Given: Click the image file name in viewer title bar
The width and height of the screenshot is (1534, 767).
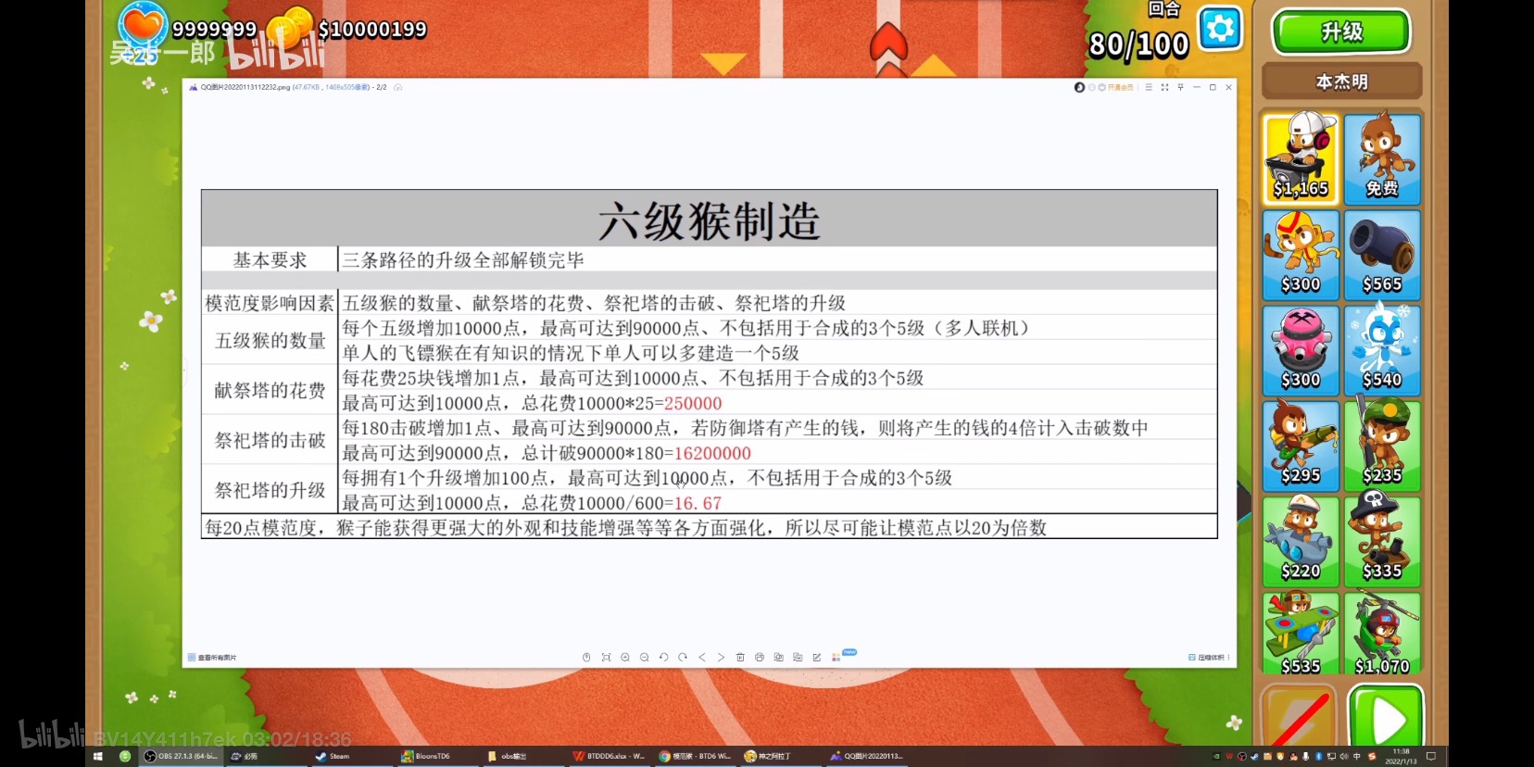Looking at the screenshot, I should 245,87.
